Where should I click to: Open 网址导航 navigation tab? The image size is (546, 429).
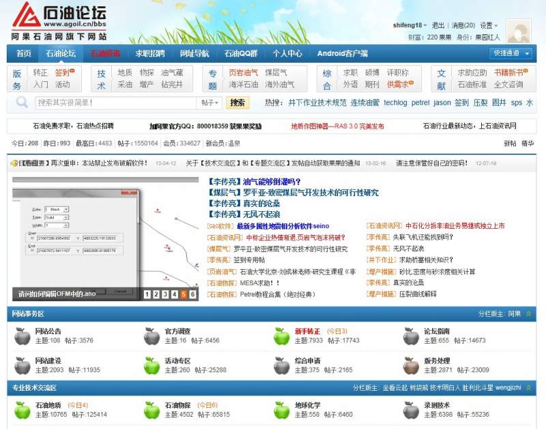tap(195, 53)
